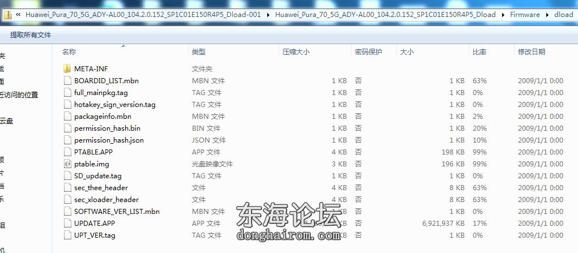Click the BIN 文件 type cell
Viewport: 578px width, 253px height.
(x=206, y=128)
